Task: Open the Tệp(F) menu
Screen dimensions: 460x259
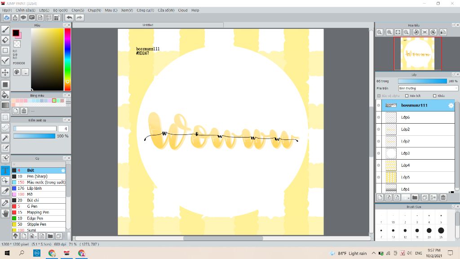Action: [7, 10]
